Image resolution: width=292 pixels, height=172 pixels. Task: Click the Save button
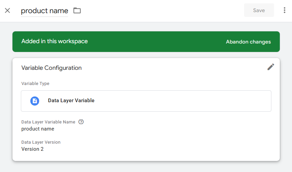[x=259, y=10]
